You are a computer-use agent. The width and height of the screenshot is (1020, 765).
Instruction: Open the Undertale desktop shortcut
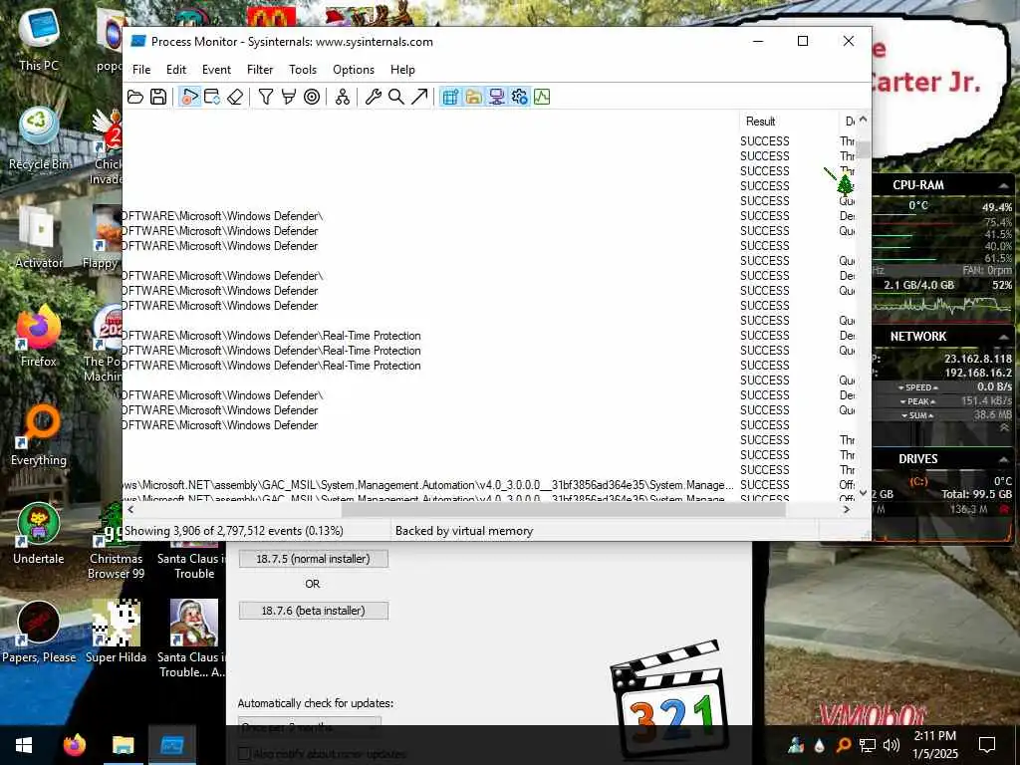(x=39, y=534)
